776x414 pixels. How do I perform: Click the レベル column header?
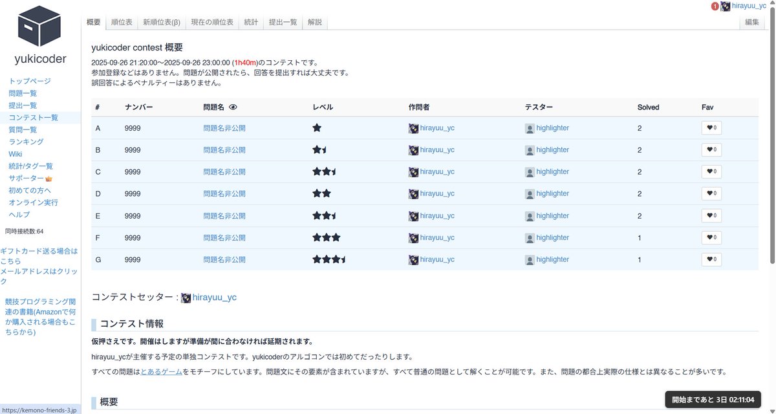click(x=323, y=107)
